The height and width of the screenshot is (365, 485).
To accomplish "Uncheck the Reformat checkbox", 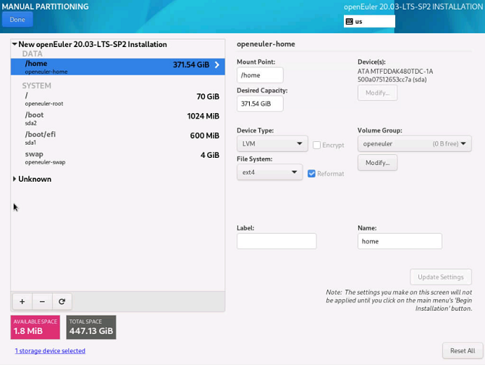I will 311,173.
